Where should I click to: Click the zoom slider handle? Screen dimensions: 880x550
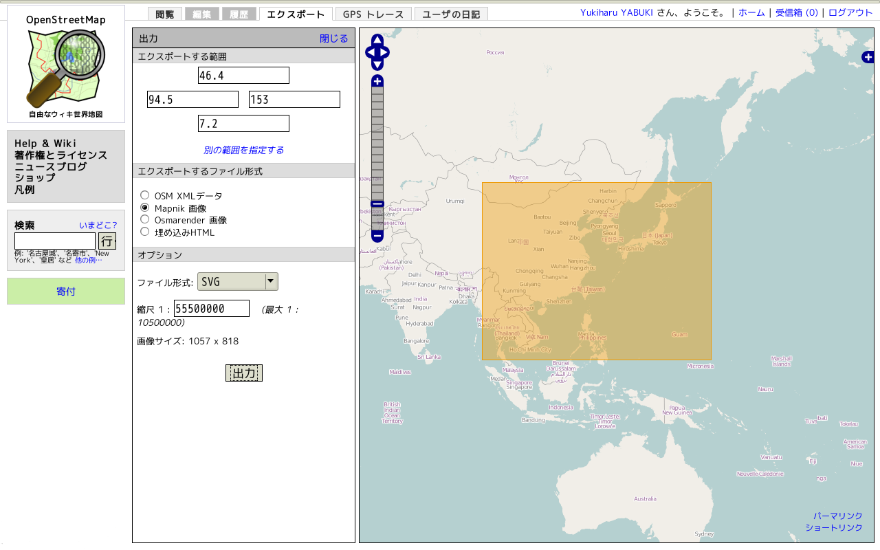click(377, 203)
